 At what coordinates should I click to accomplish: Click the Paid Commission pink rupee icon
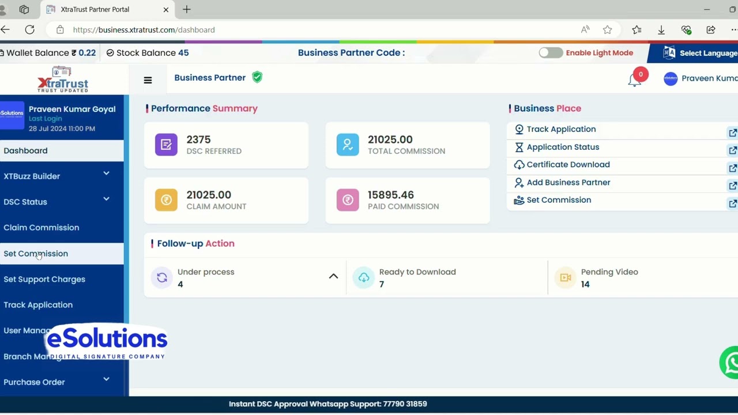coord(348,200)
